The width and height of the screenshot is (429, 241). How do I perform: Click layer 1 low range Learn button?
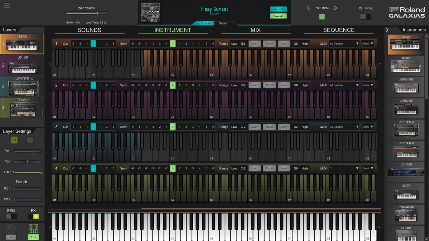click(255, 44)
